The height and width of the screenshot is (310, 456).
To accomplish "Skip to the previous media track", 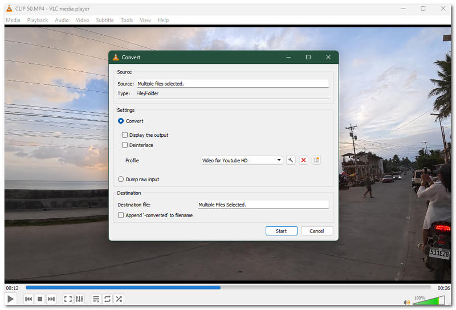I will click(x=28, y=299).
